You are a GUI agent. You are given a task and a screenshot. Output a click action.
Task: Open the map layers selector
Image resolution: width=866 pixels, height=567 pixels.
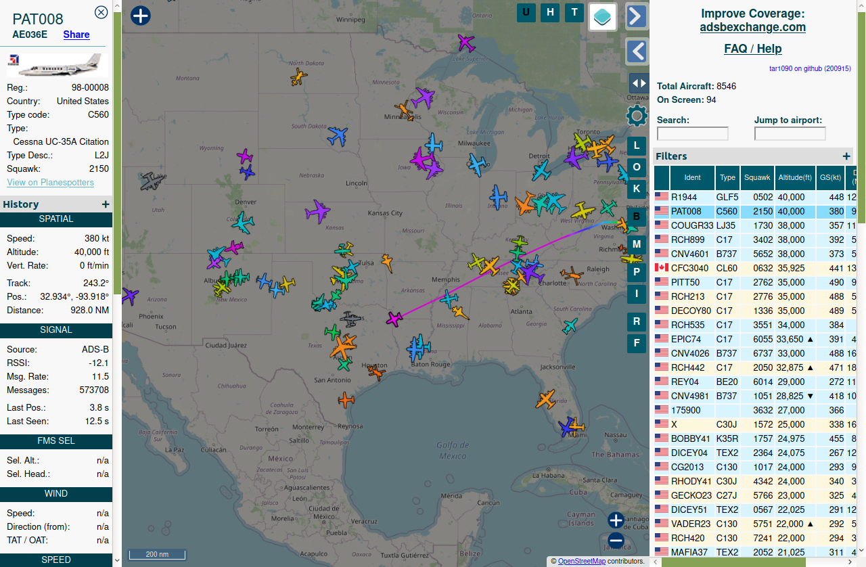coord(603,17)
